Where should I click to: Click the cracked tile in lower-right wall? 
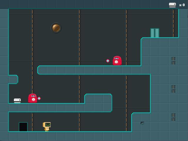tap(142, 123)
